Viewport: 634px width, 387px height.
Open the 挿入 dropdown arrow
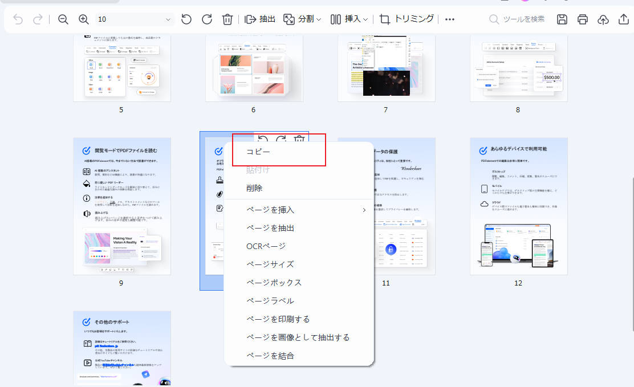[365, 19]
